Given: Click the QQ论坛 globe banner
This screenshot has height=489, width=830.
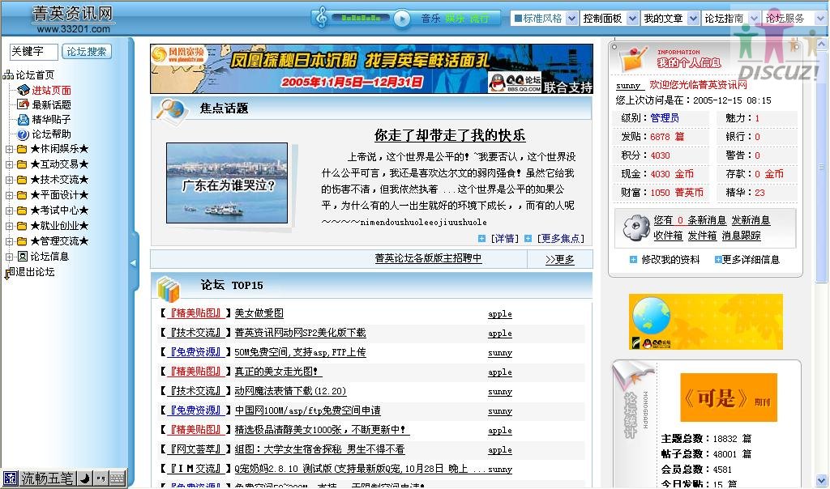Looking at the screenshot, I should (706, 321).
